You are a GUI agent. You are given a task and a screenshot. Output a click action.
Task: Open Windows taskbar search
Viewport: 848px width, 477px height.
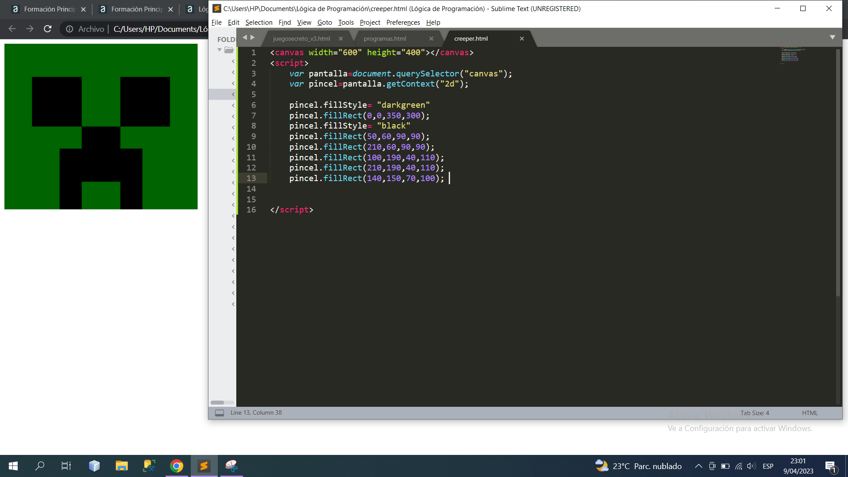40,466
